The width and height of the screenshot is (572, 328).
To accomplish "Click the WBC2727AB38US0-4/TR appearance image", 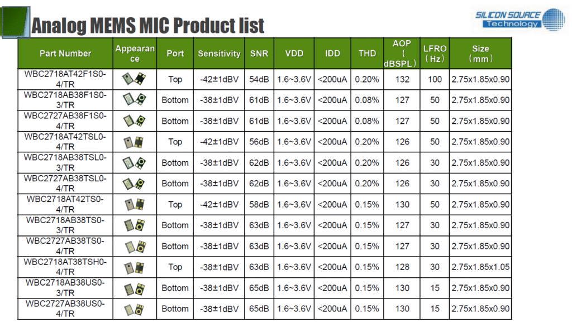I will coord(134,309).
